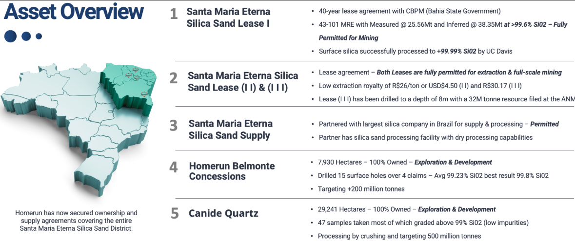Click the 29,241 Hectares bullet text
The image size is (575, 241).
(x=407, y=209)
